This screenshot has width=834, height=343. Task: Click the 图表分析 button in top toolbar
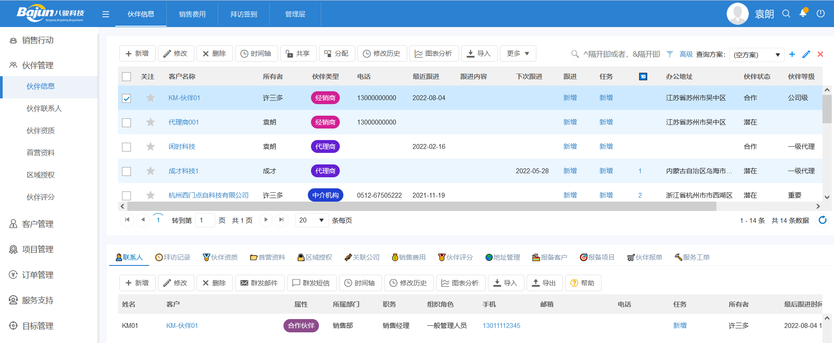click(433, 54)
